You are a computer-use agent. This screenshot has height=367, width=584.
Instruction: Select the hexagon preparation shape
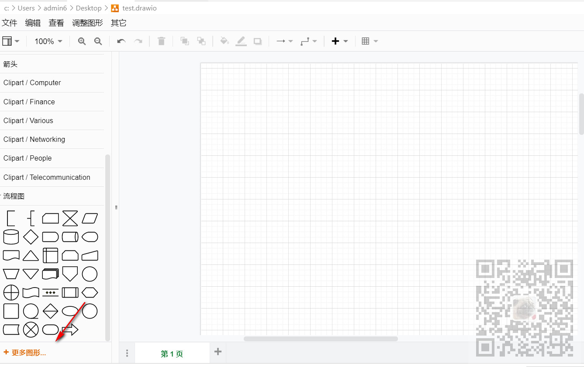pyautogui.click(x=90, y=292)
